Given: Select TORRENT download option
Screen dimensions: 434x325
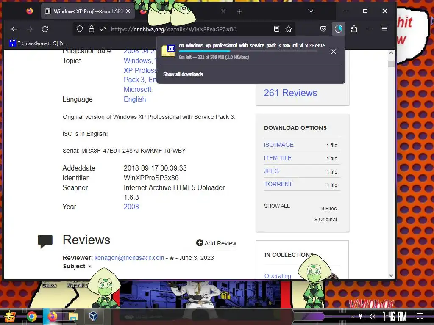Looking at the screenshot, I should [278, 185].
